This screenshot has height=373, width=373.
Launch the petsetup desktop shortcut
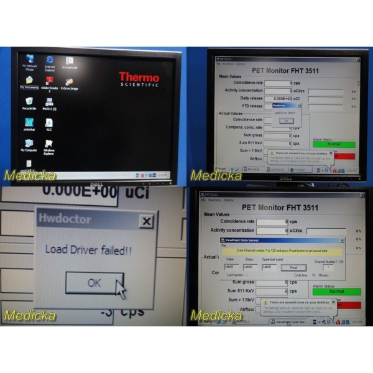[29, 124]
